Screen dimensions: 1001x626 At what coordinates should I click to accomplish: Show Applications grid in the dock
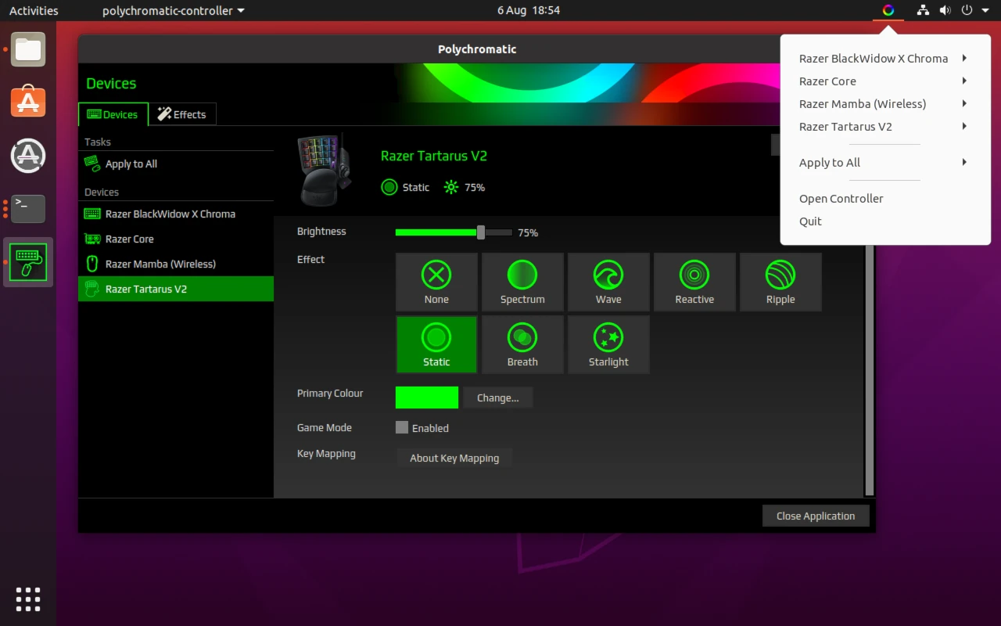tap(28, 599)
